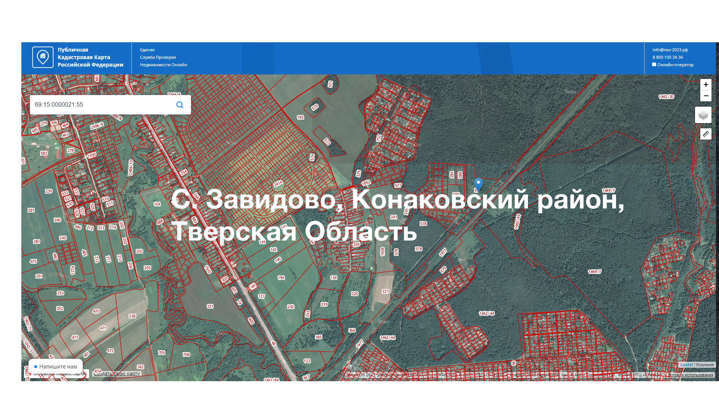Open the Leaflet attribution link
The width and height of the screenshot is (719, 404).
pyautogui.click(x=686, y=365)
